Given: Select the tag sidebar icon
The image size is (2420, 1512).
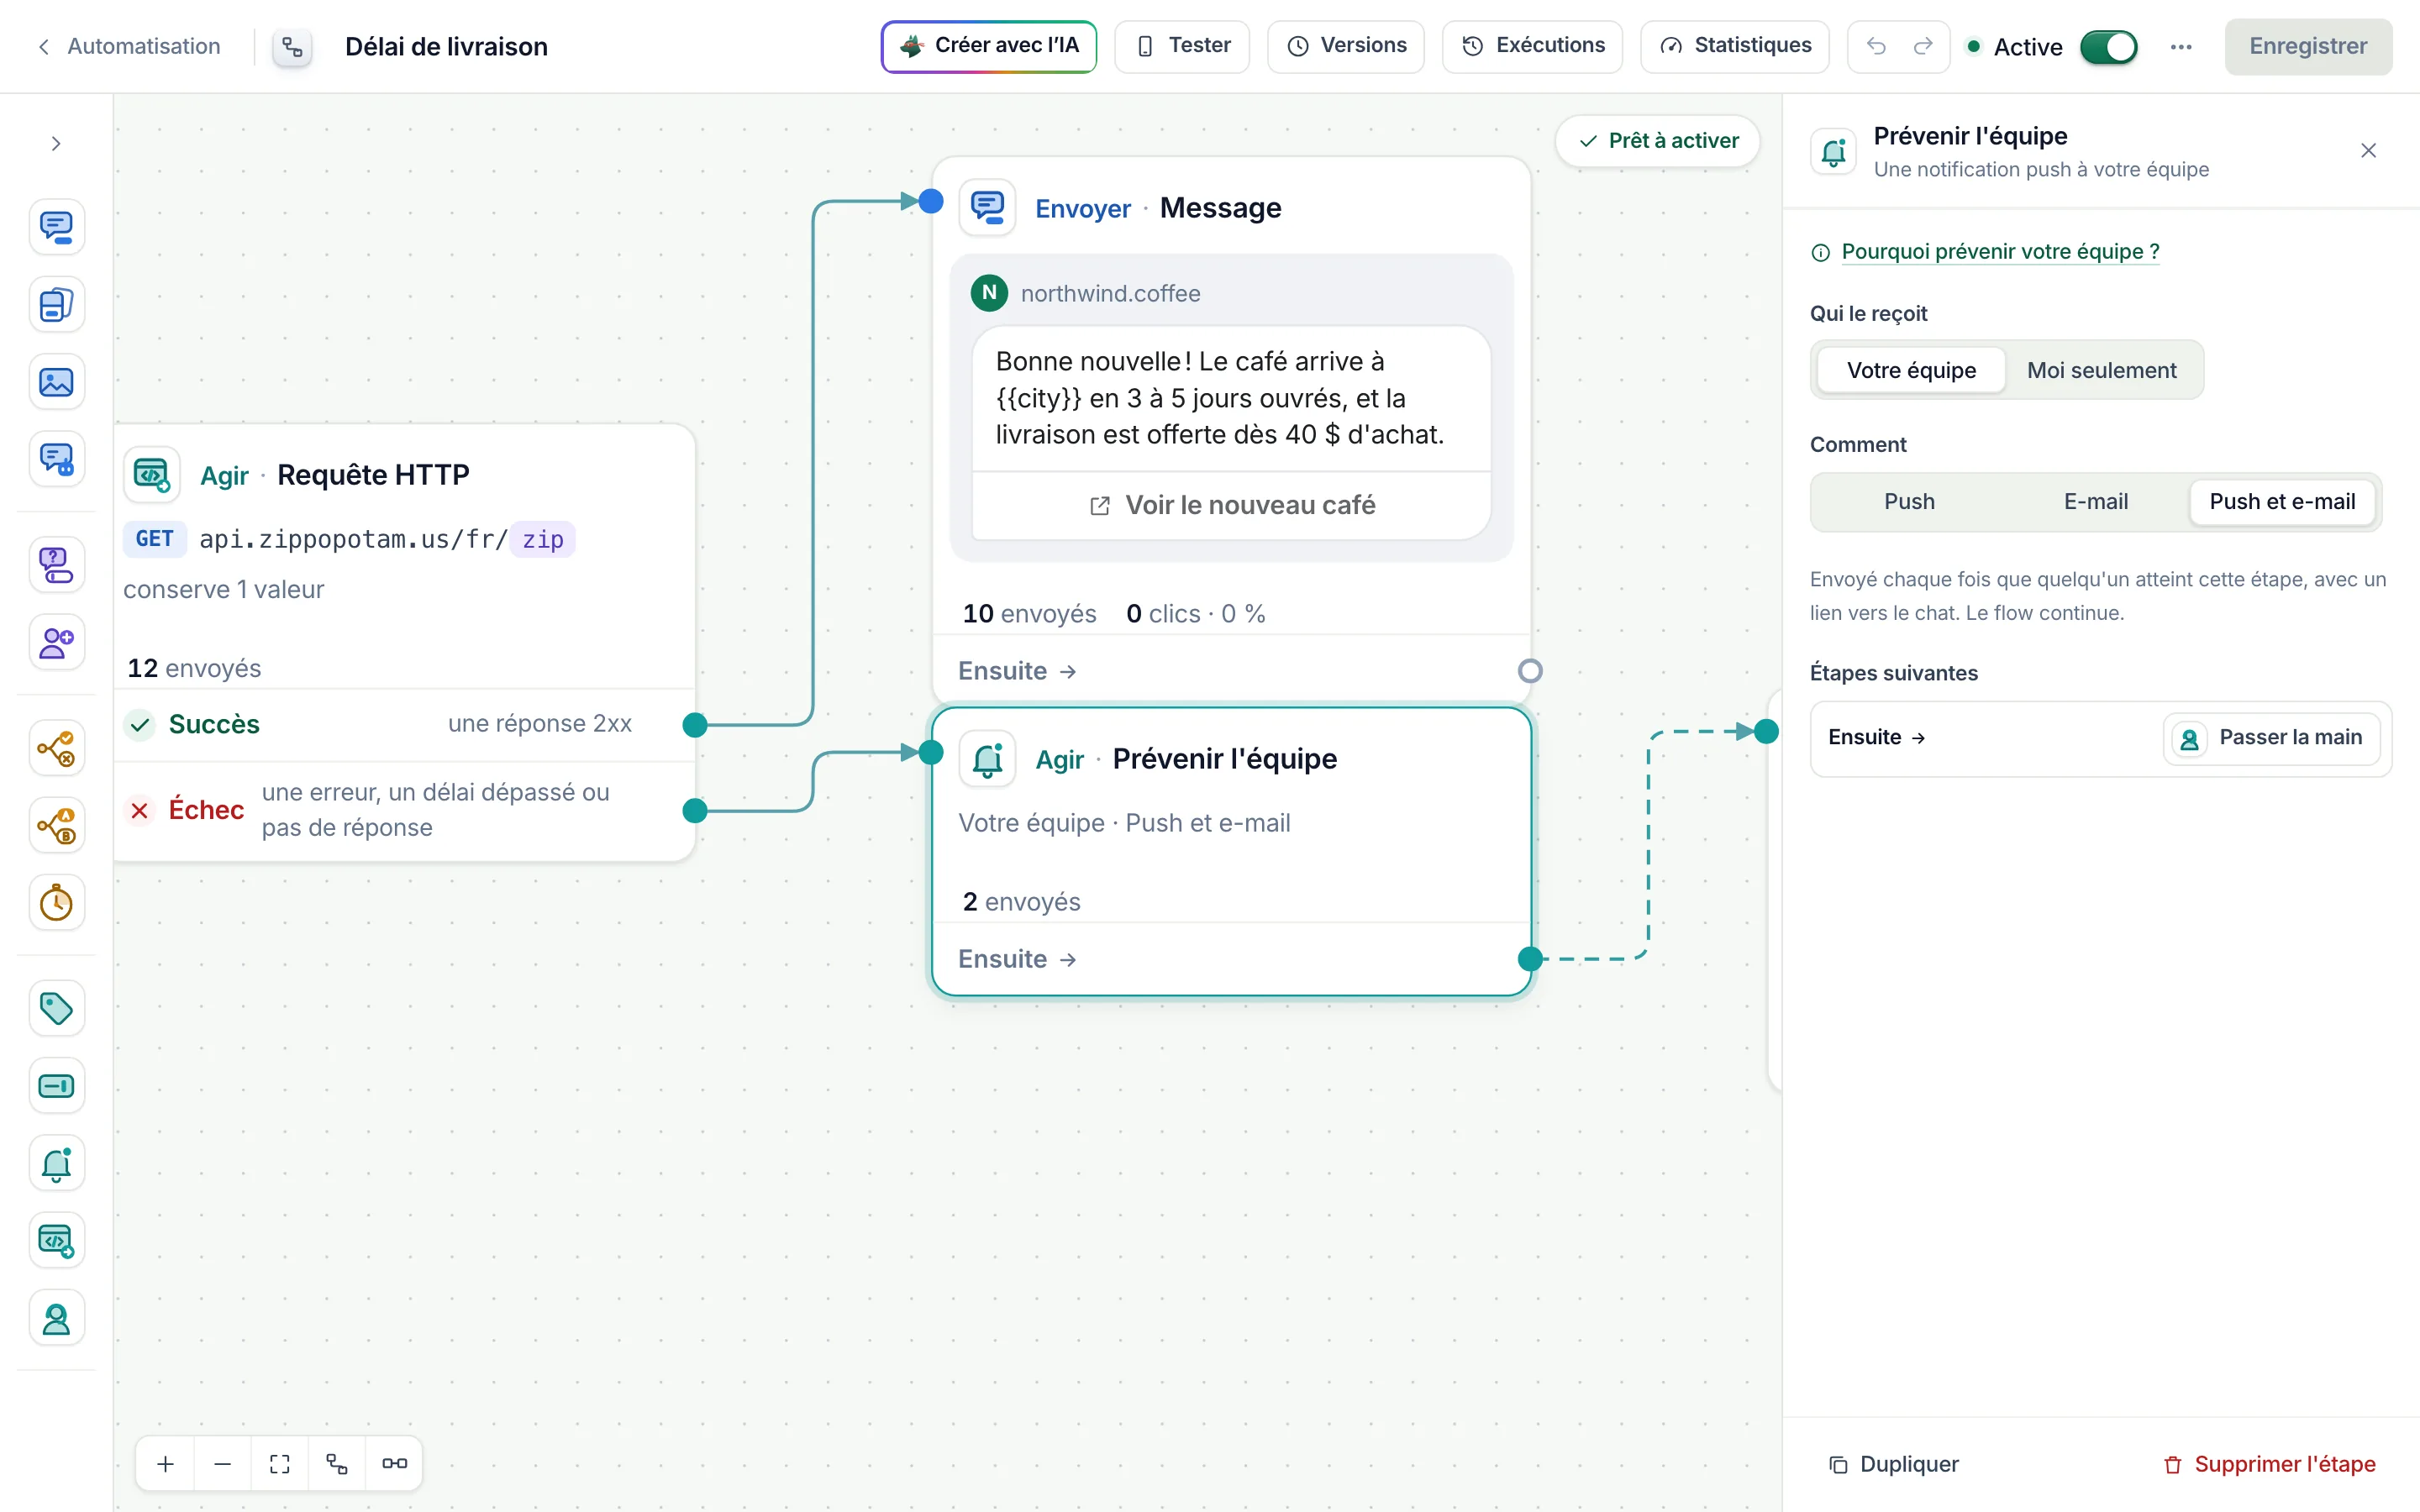Looking at the screenshot, I should [x=57, y=1008].
